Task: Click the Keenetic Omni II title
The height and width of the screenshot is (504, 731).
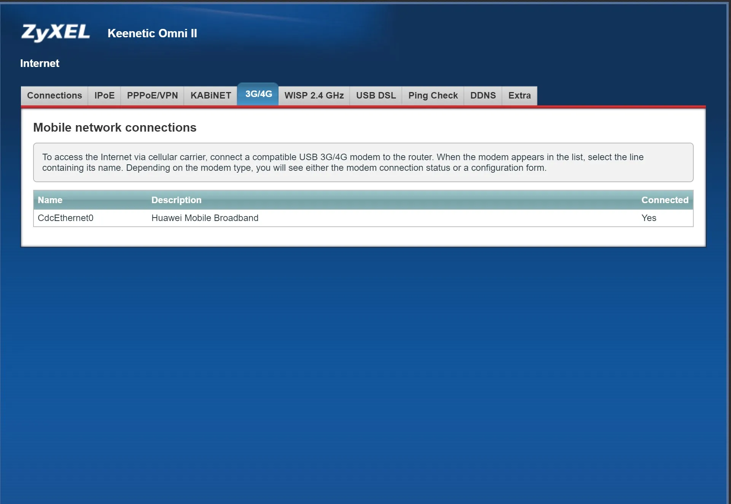Action: click(x=152, y=33)
